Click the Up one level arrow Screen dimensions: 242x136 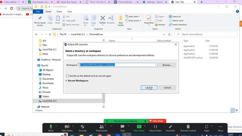[x=50, y=34]
